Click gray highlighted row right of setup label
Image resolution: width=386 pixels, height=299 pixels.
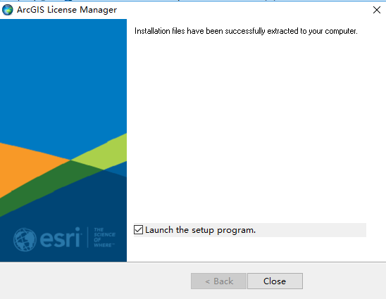pos(311,230)
